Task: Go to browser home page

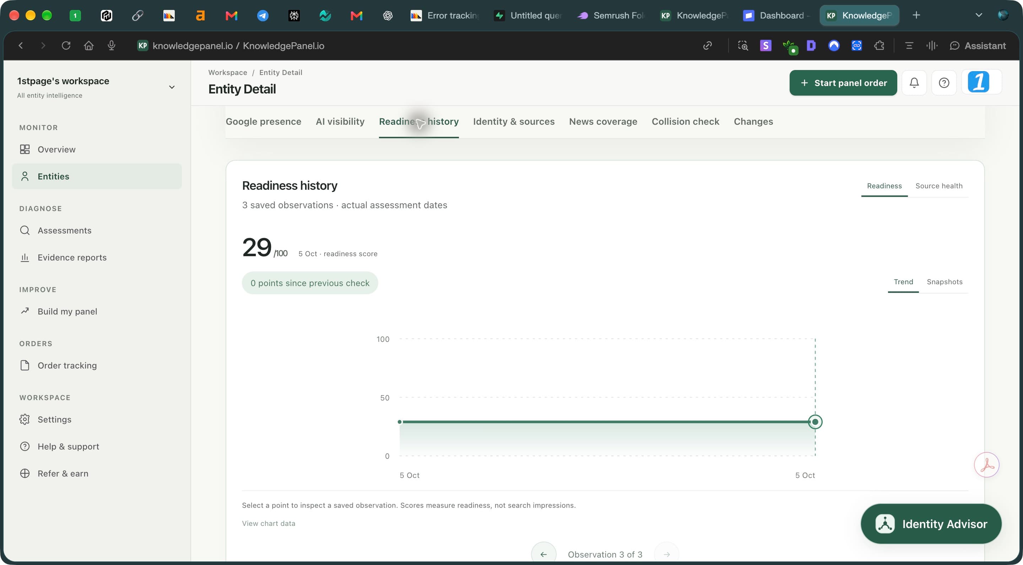Action: pyautogui.click(x=88, y=46)
